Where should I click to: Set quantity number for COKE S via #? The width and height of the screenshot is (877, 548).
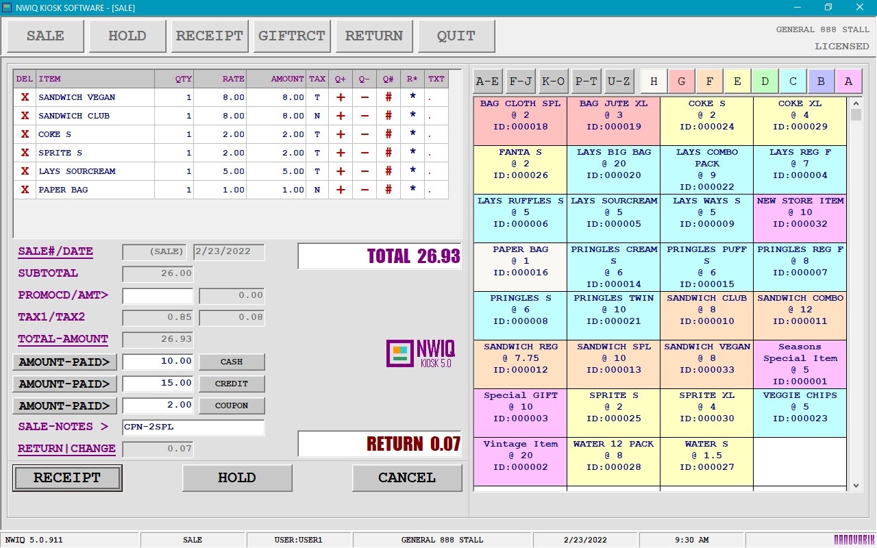pyautogui.click(x=388, y=134)
